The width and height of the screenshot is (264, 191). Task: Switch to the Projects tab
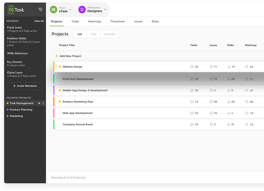tap(56, 21)
